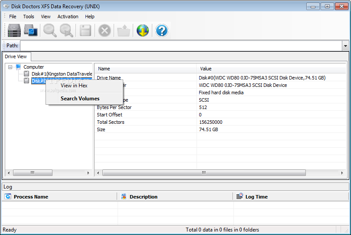Select Disk#1 Kingston DataTraveler tree item
Image resolution: width=351 pixels, height=235 pixels.
62,74
